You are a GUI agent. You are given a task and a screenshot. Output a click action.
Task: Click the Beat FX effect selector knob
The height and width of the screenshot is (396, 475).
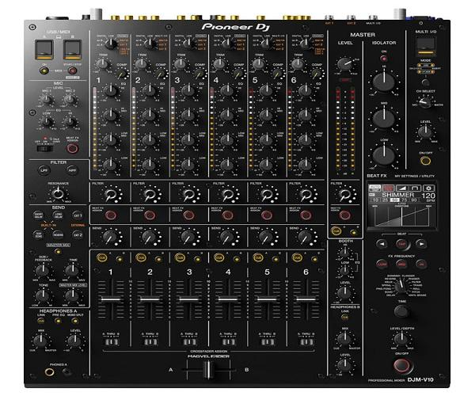[x=401, y=286]
